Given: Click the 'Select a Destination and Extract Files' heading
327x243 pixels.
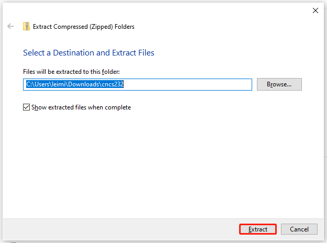Looking at the screenshot, I should coord(88,53).
